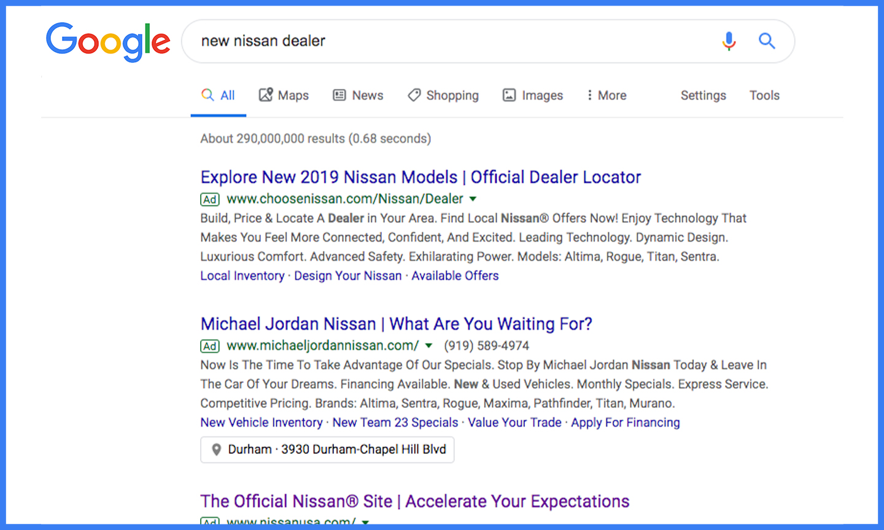Click the www.choosenissan.com/Nissan/Dealer URL
Viewport: 884px width, 530px height.
345,199
